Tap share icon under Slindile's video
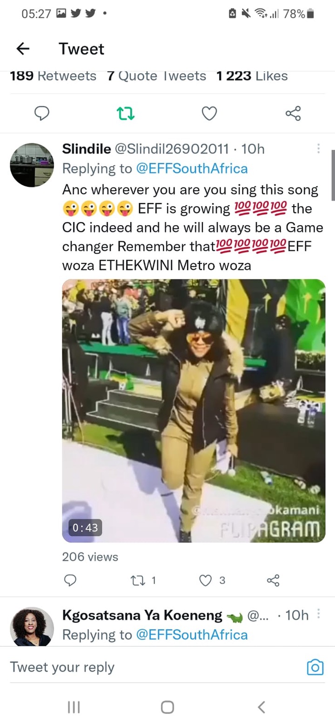Viewport: 335px width, 726px height. [273, 580]
